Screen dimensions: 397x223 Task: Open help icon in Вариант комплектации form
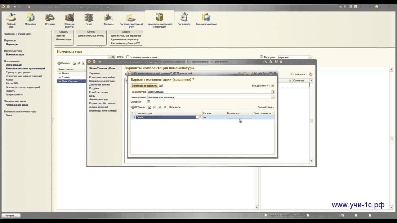pos(272,86)
